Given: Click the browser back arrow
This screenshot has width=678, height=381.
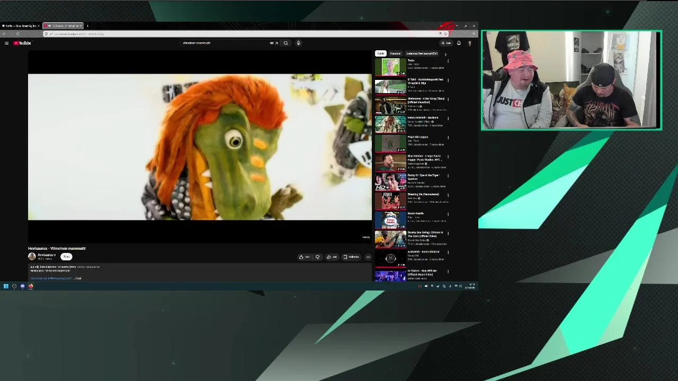Looking at the screenshot, I should (4, 34).
